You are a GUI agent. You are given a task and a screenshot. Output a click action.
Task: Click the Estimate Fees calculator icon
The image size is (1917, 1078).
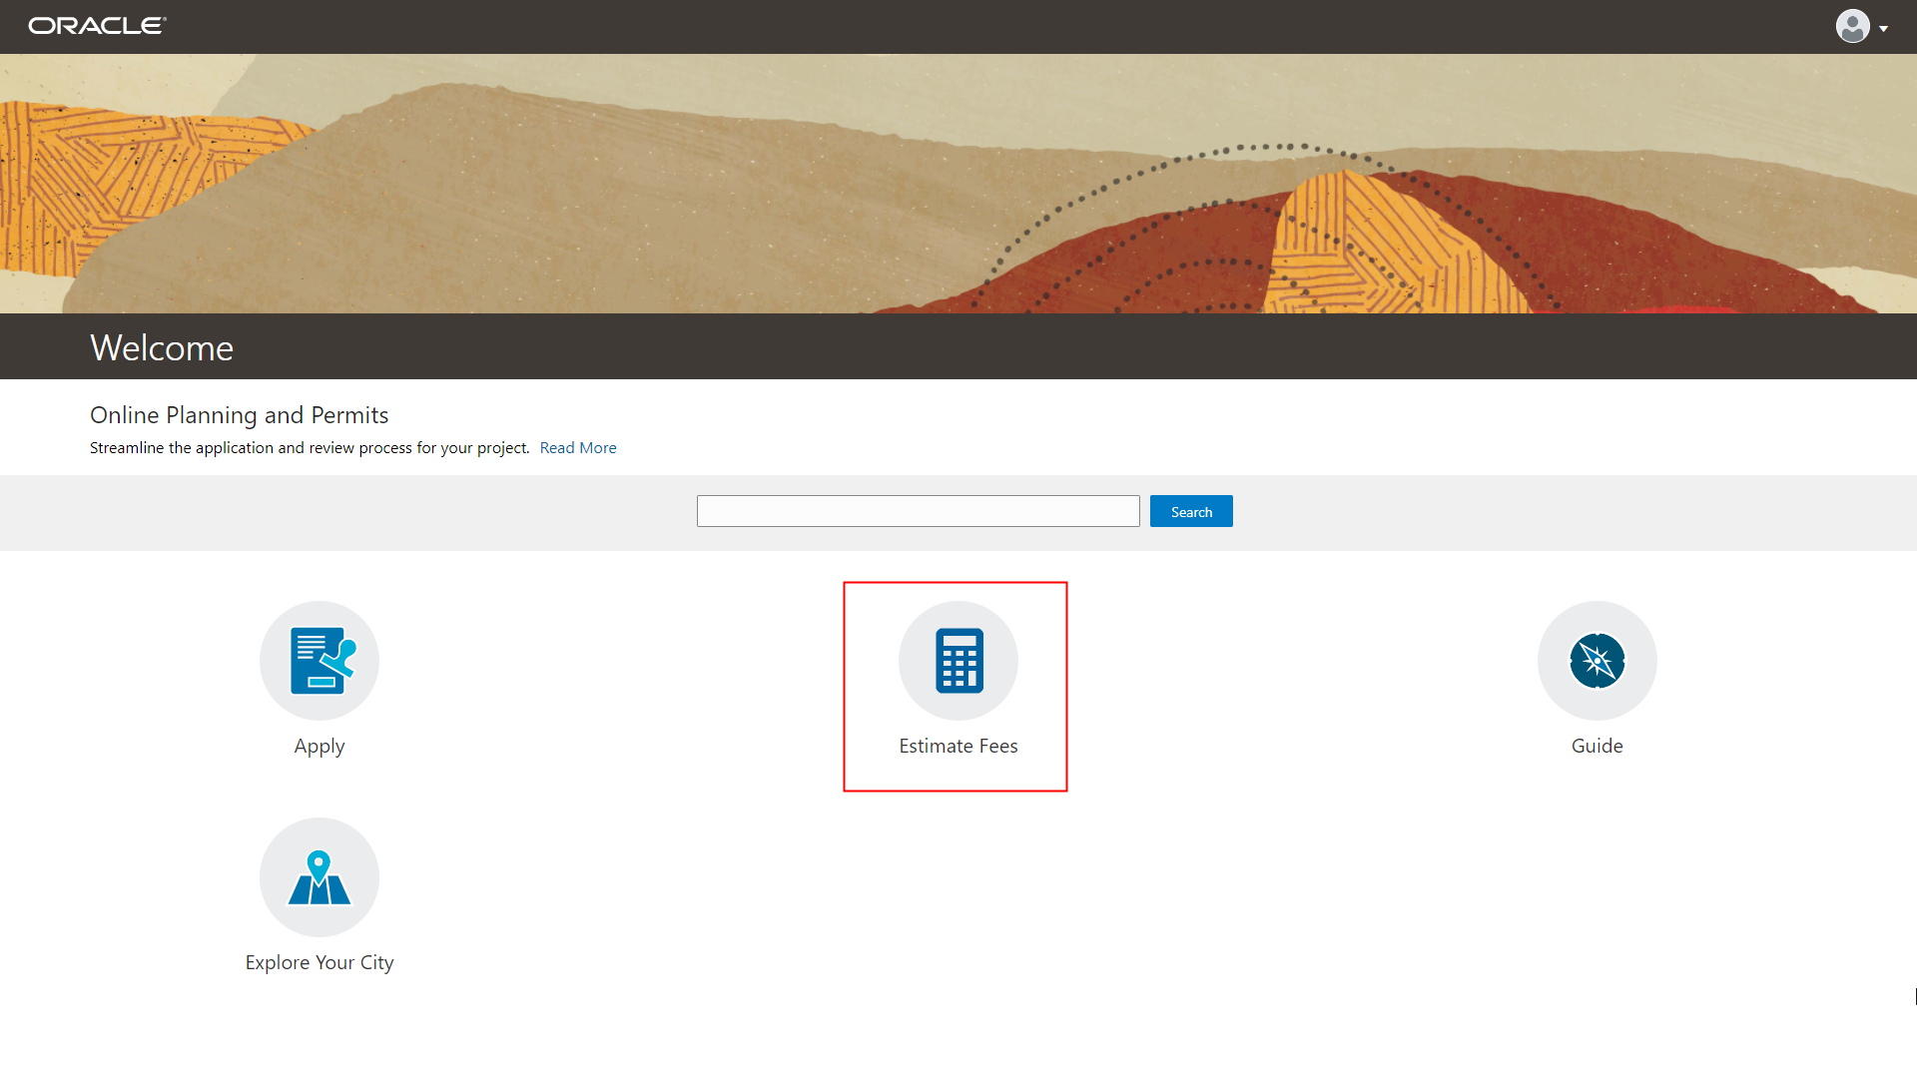(958, 660)
